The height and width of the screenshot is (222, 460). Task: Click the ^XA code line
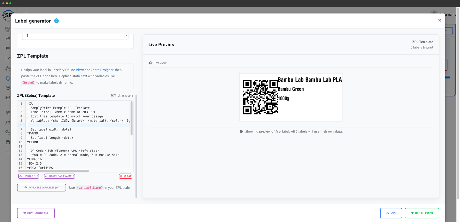(30, 104)
